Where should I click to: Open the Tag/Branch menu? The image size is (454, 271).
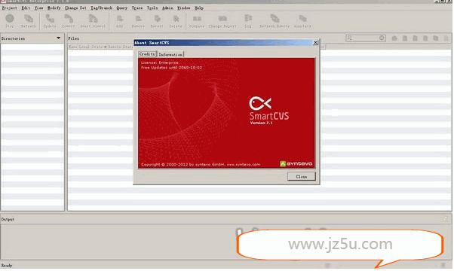coord(101,8)
